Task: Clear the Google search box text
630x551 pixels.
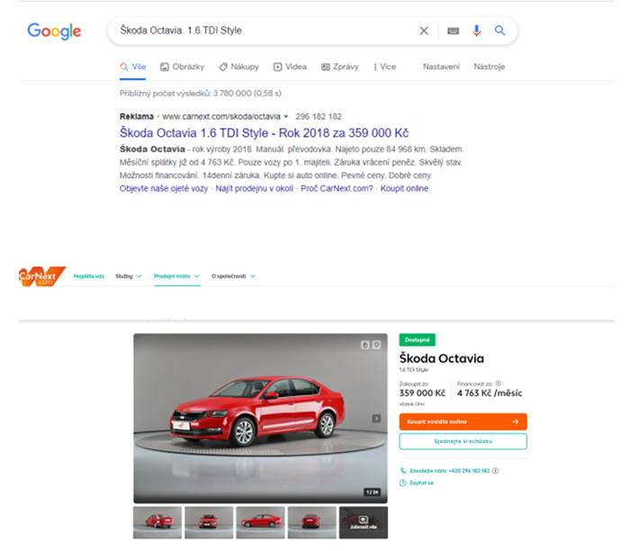Action: (424, 31)
